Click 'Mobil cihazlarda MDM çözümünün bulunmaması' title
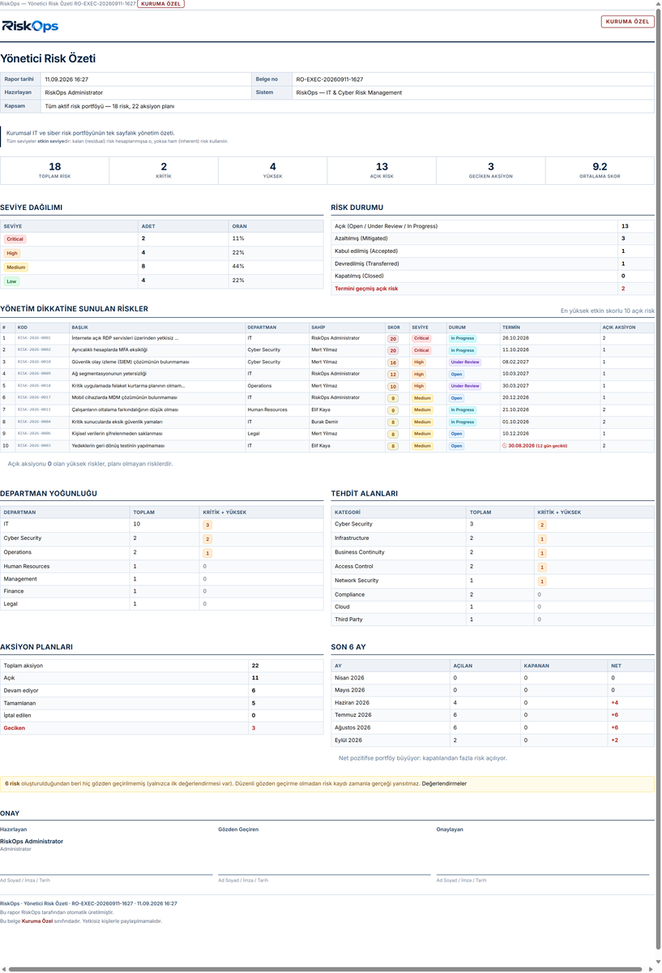The width and height of the screenshot is (662, 973). pos(125,398)
